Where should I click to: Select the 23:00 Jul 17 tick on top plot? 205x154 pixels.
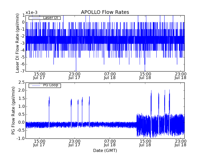74,75
